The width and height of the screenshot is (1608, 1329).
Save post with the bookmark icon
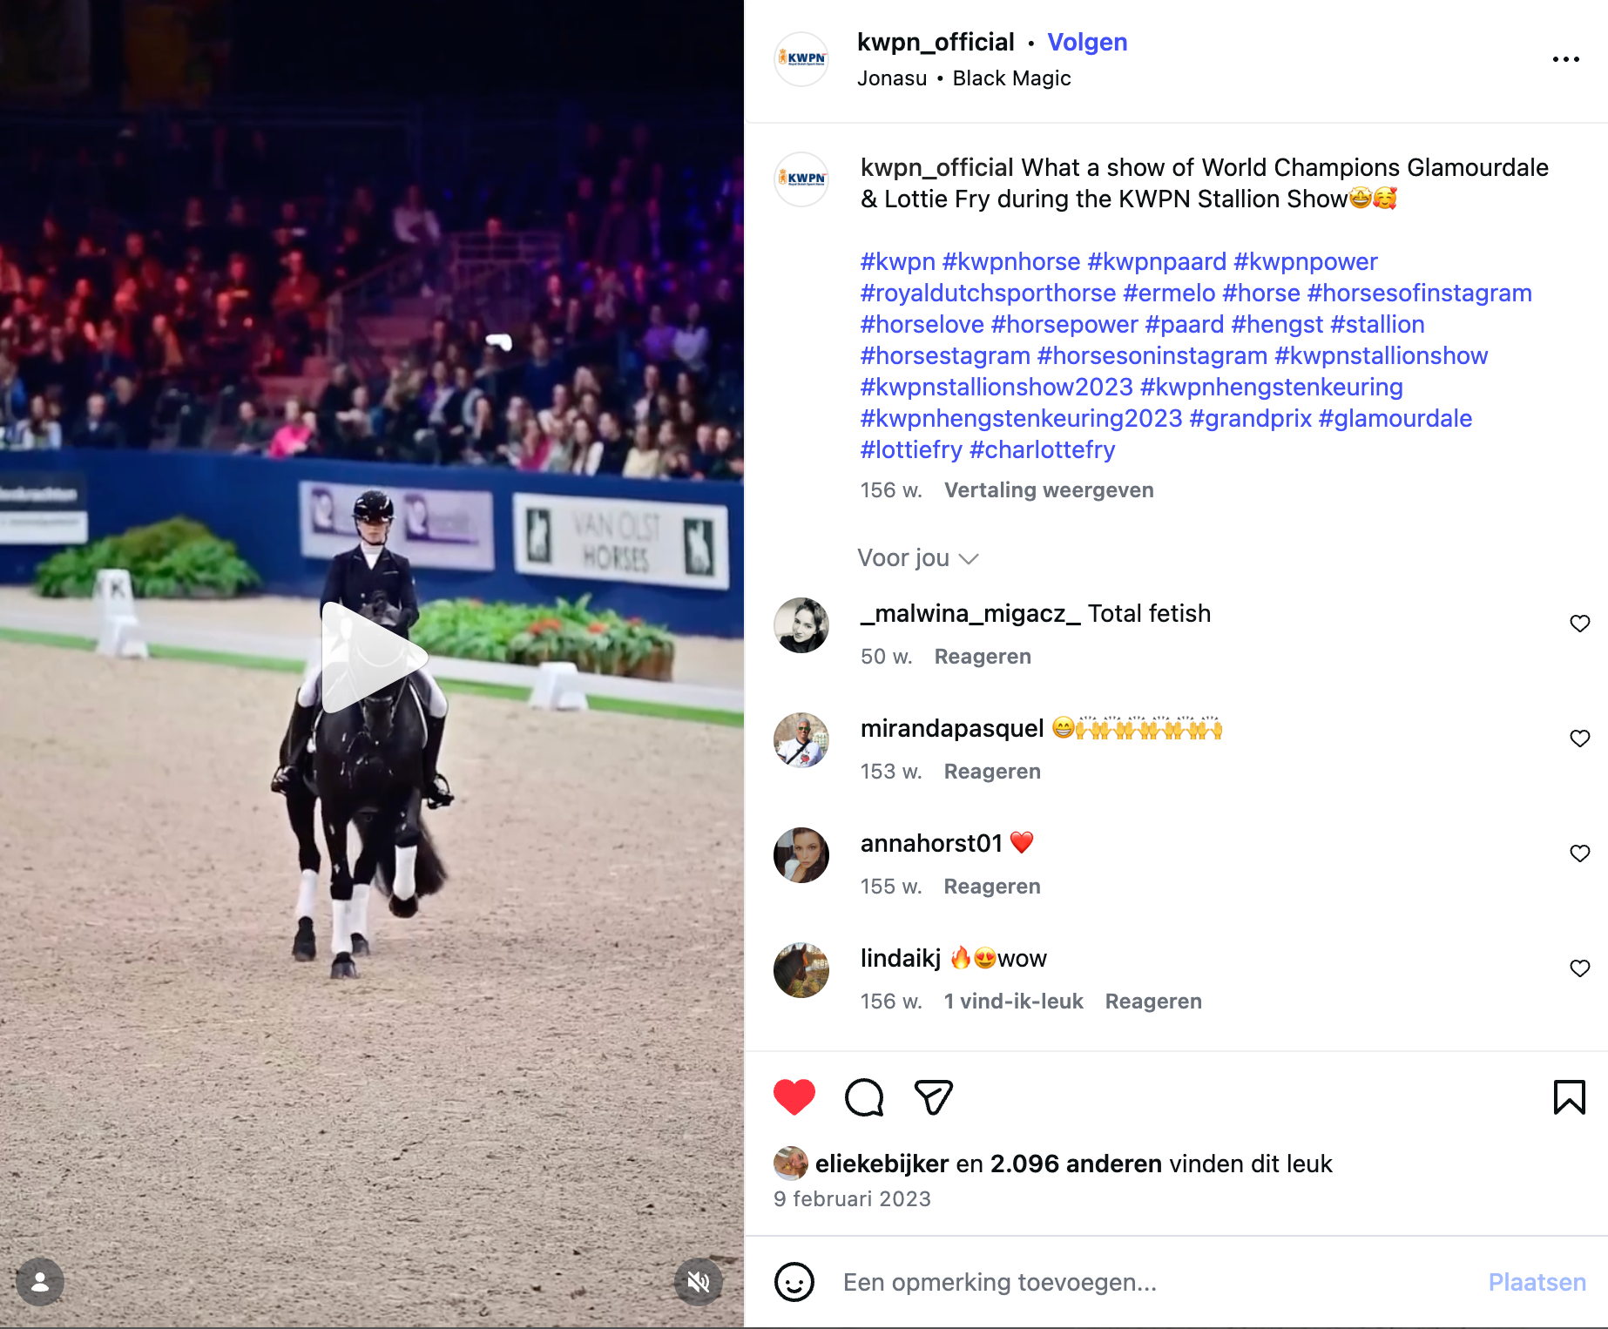point(1570,1097)
